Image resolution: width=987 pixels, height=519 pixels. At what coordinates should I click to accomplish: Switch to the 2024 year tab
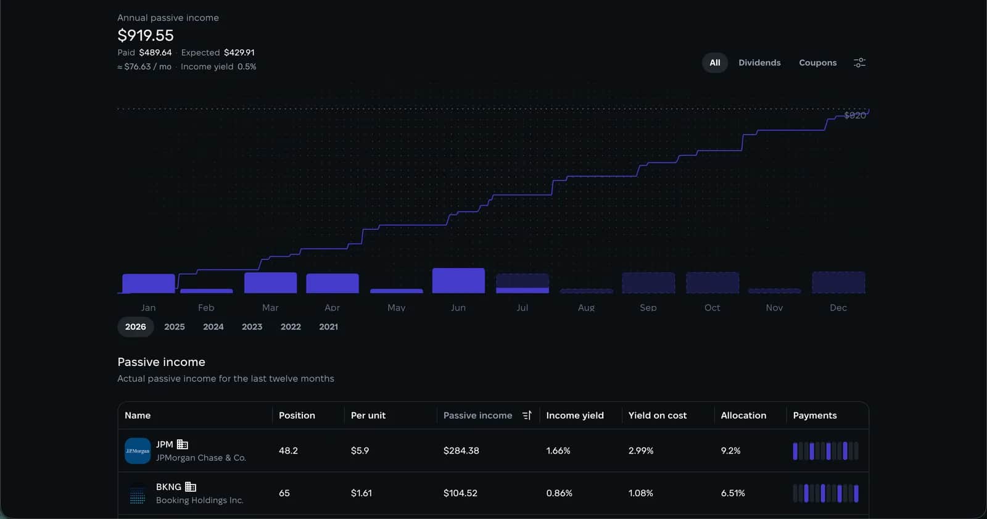[213, 326]
